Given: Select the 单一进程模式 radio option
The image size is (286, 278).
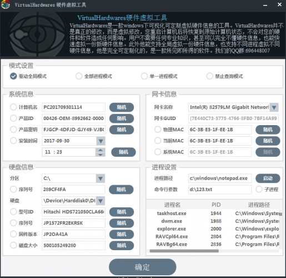Looking at the screenshot, I should tap(144, 76).
